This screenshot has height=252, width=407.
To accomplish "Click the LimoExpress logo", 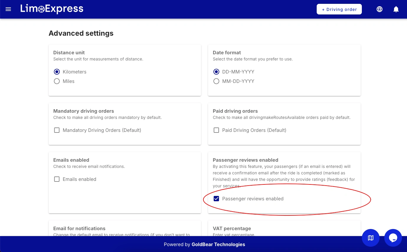I will 52,9.
